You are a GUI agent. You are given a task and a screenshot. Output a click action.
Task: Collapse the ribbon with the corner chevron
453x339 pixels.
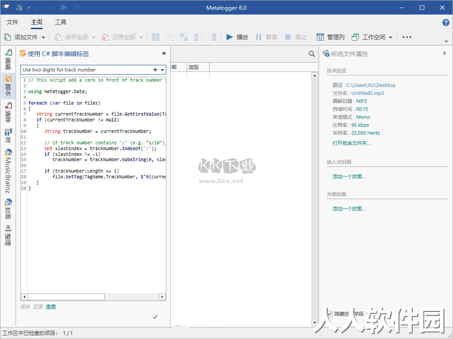click(x=446, y=41)
